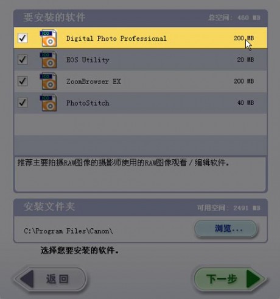The width and height of the screenshot is (280, 299).
Task: Click the RAW software description text box
Action: pyautogui.click(x=141, y=174)
